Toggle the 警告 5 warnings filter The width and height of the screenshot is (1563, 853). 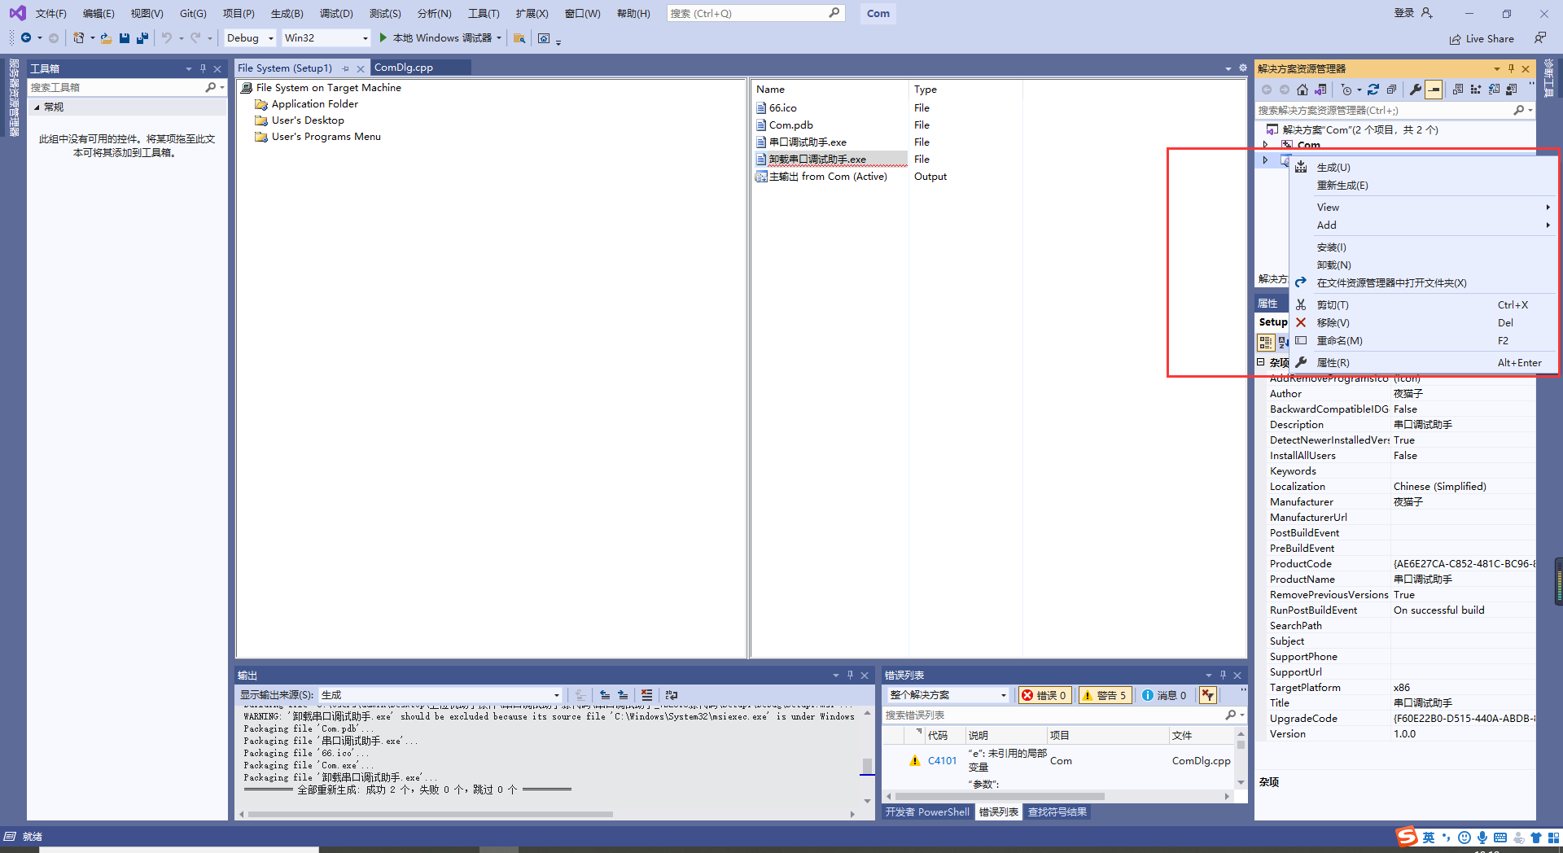coord(1105,695)
